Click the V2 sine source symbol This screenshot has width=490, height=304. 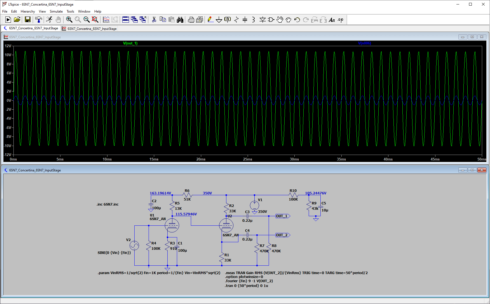134,246
